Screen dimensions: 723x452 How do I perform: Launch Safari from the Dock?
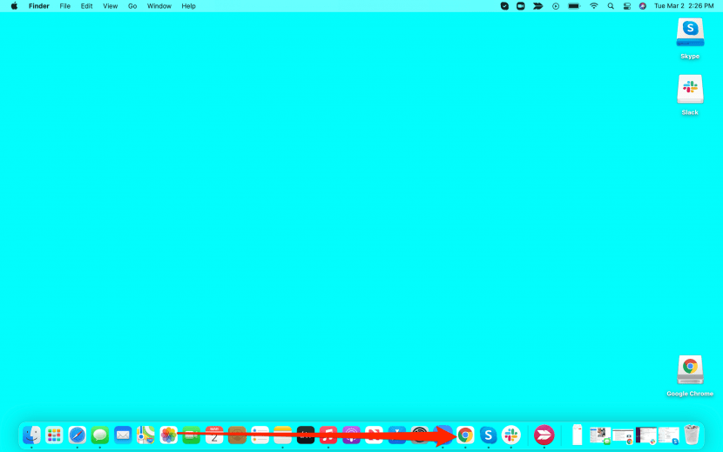[x=78, y=435]
